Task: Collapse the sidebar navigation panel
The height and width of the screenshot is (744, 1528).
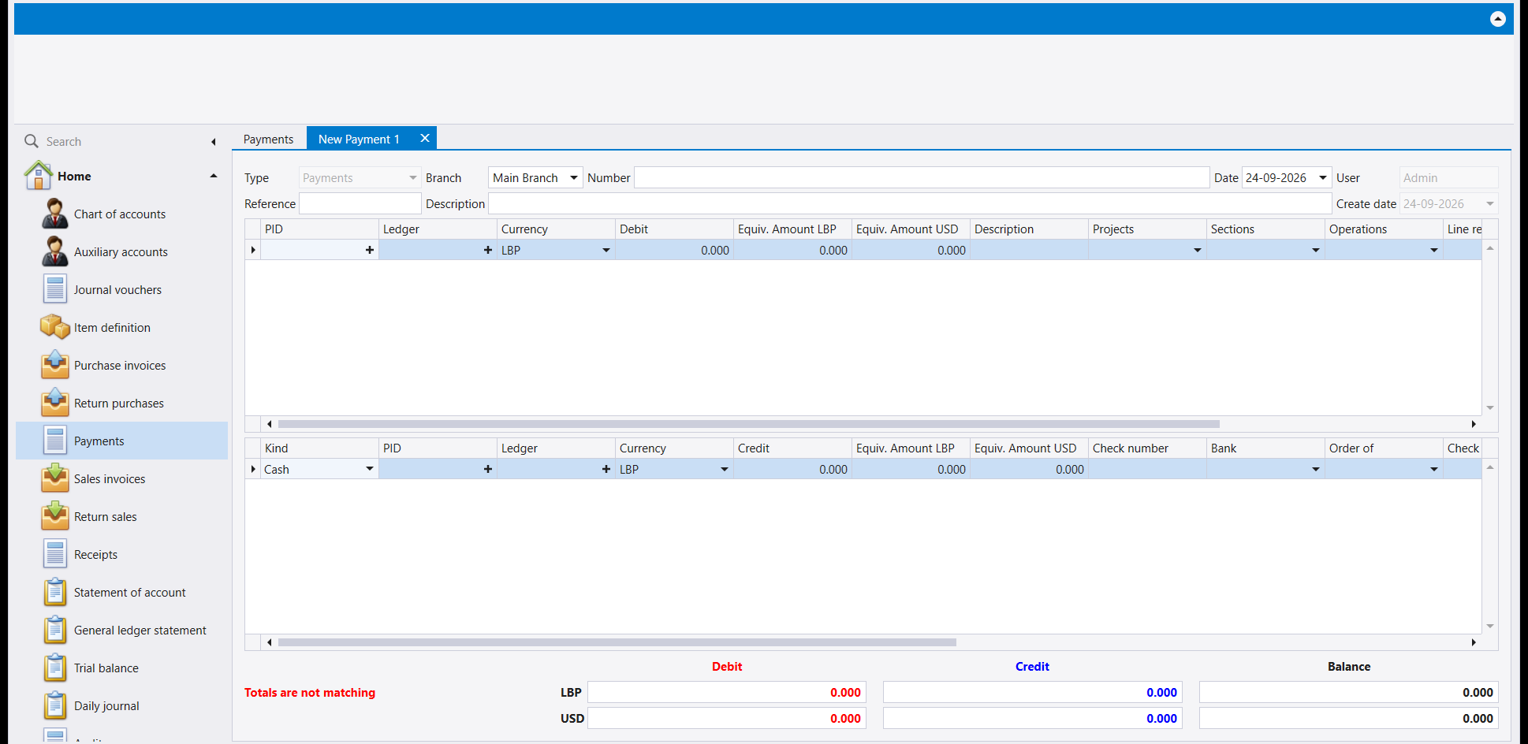Action: pos(214,142)
